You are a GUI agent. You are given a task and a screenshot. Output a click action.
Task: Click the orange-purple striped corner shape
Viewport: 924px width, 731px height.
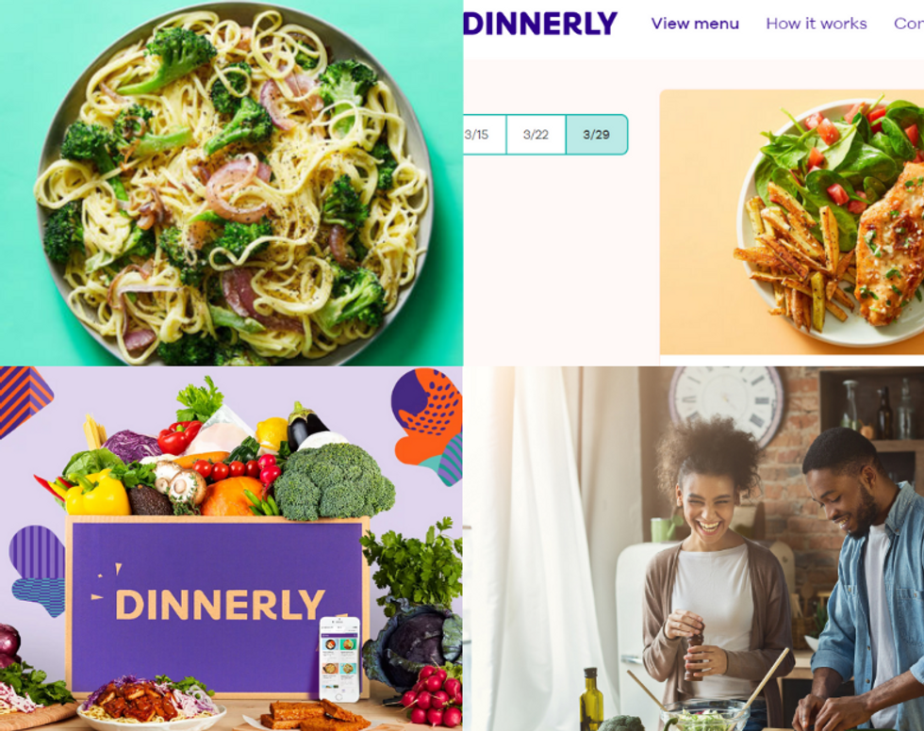24,398
